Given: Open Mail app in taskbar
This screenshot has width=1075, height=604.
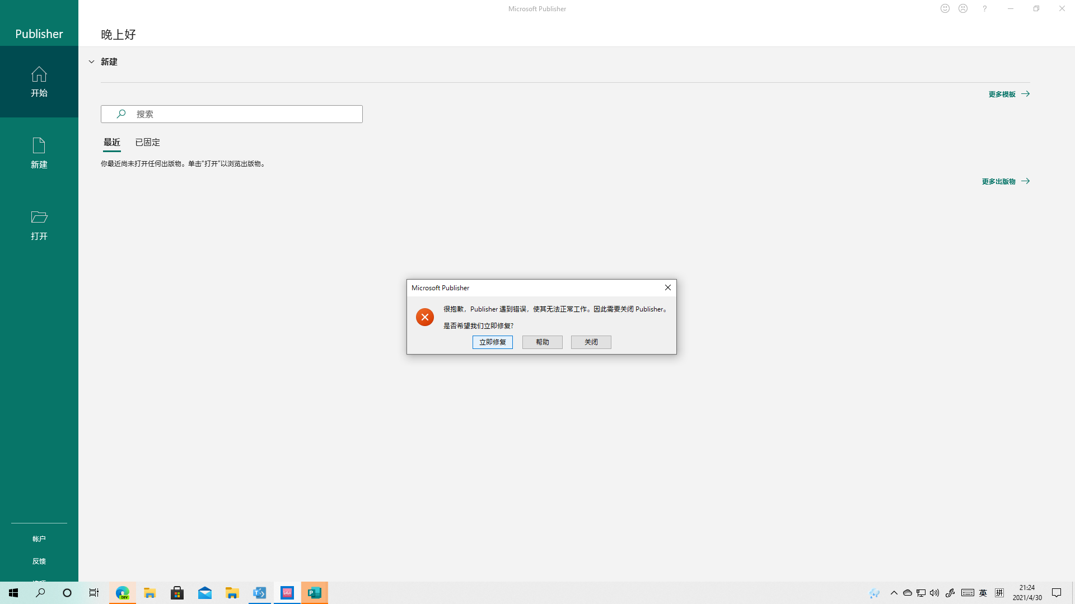Looking at the screenshot, I should pos(205,593).
